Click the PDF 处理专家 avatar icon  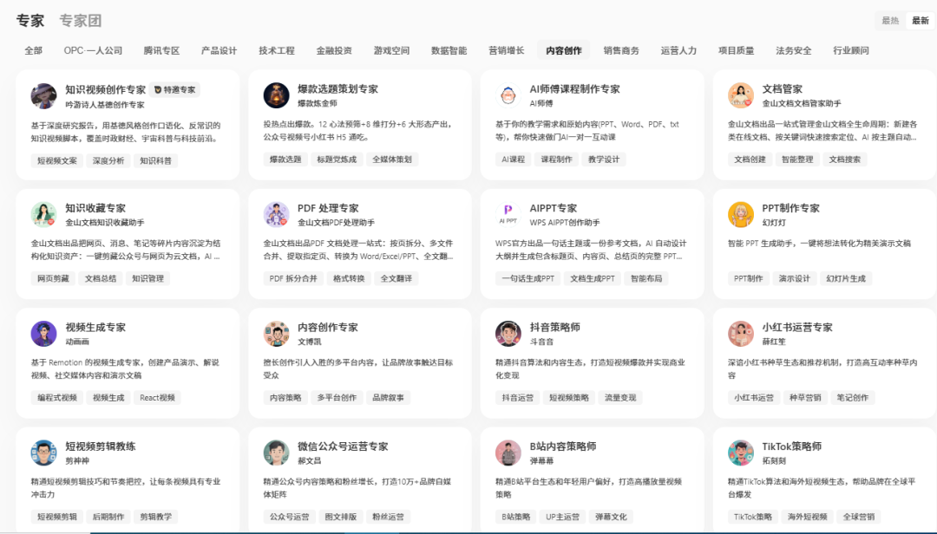click(x=276, y=214)
